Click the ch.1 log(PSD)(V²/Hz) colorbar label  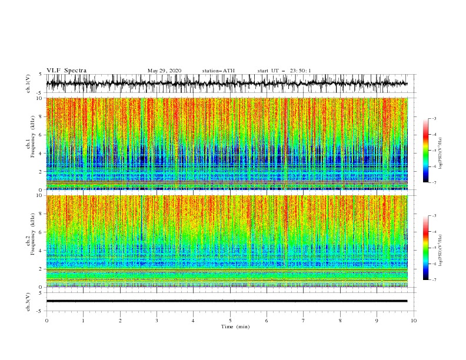coord(441,153)
